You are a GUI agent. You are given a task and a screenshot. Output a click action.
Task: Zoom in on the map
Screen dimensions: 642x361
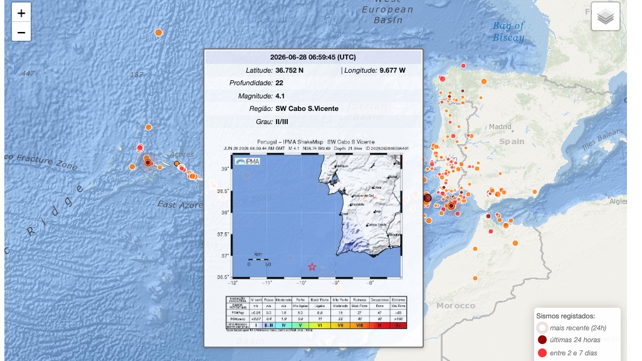[21, 13]
